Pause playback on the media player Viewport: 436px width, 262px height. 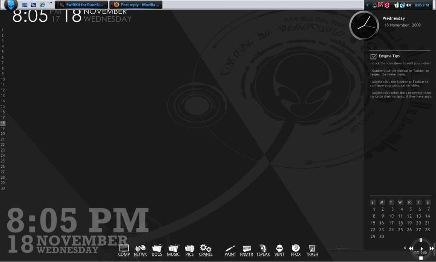(x=421, y=240)
